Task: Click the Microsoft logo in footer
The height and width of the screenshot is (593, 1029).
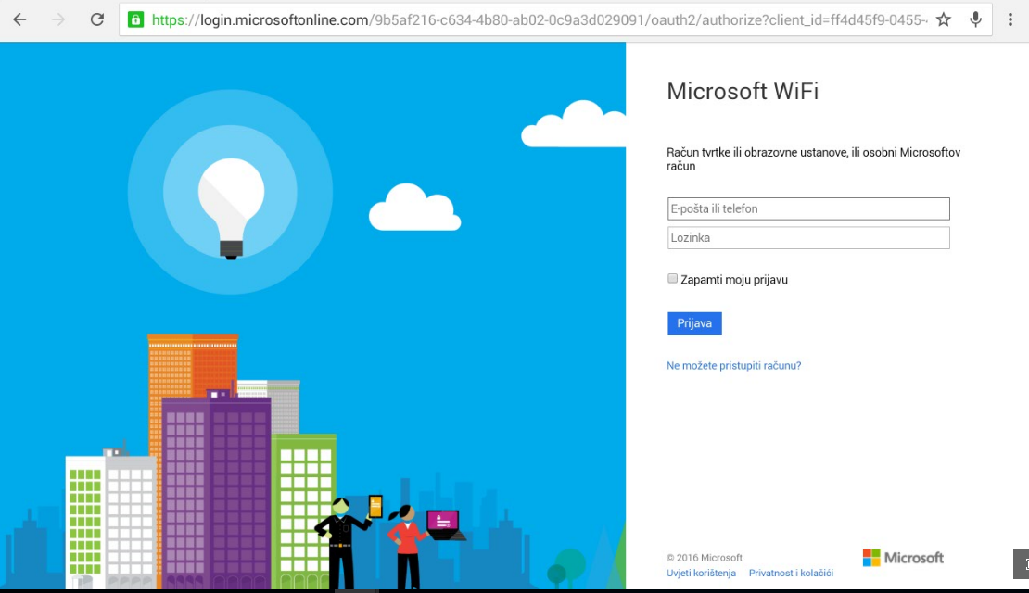Action: (x=903, y=558)
